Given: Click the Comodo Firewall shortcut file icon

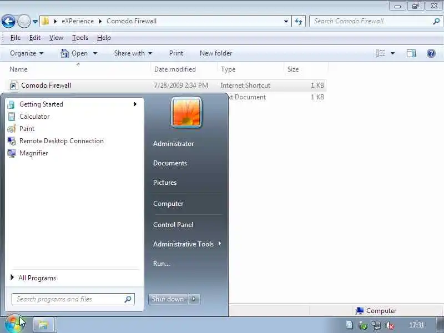Looking at the screenshot, I should click(x=14, y=85).
